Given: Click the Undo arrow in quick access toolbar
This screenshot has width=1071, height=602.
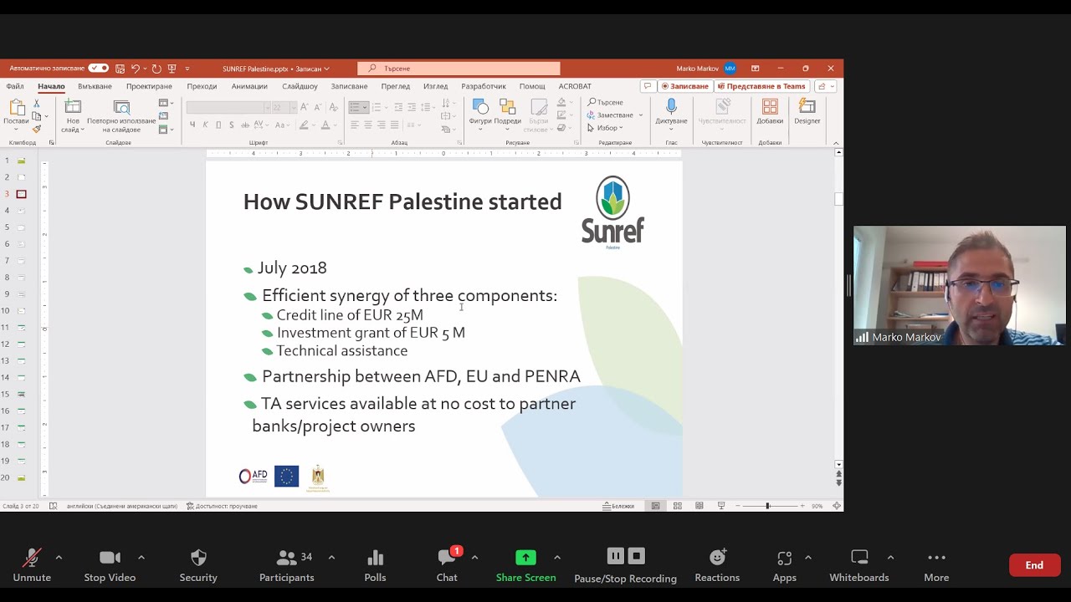Looking at the screenshot, I should pyautogui.click(x=135, y=69).
